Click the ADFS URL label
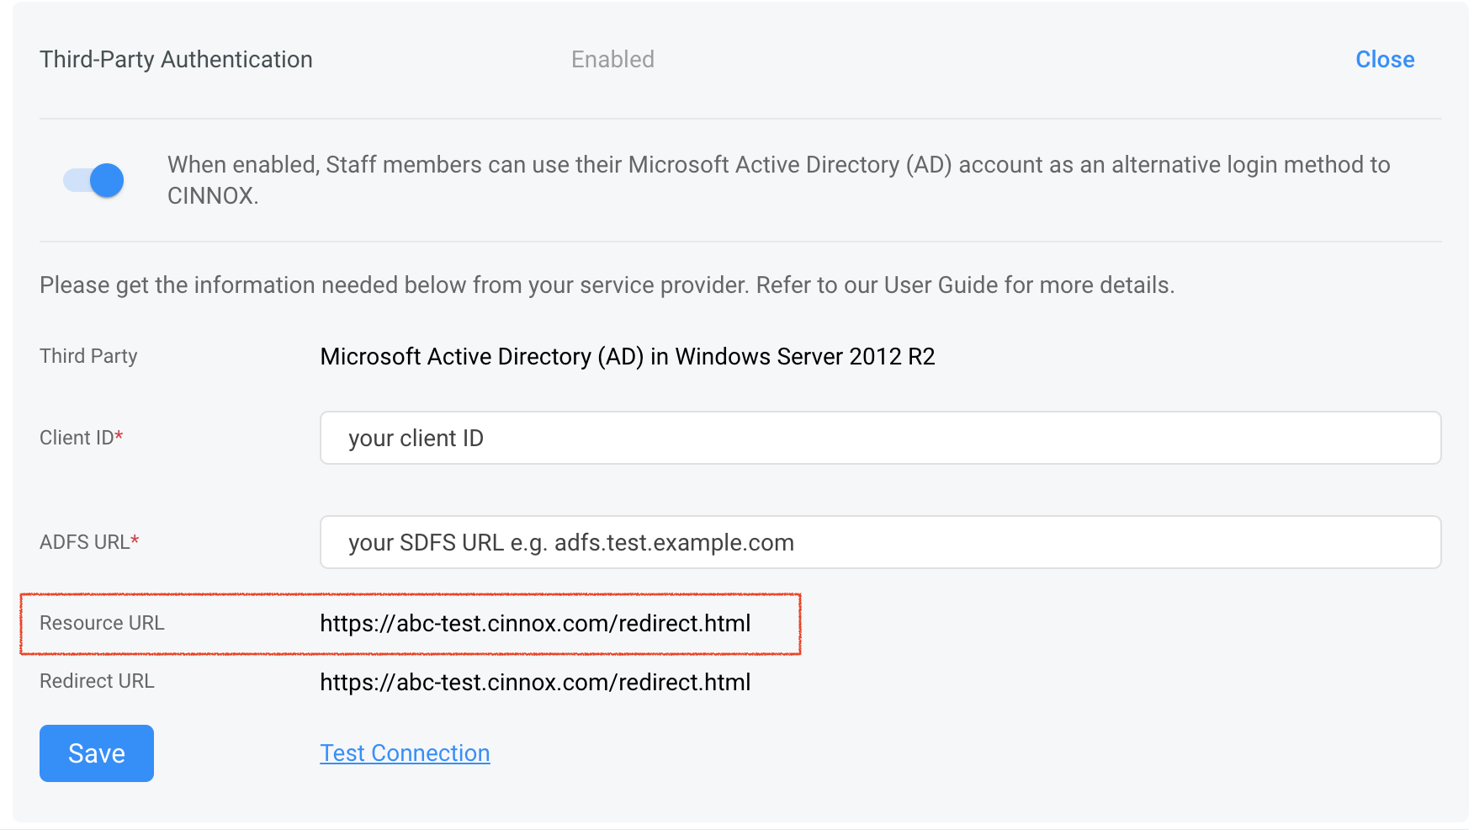Viewport: 1474px width, 830px height. (89, 542)
